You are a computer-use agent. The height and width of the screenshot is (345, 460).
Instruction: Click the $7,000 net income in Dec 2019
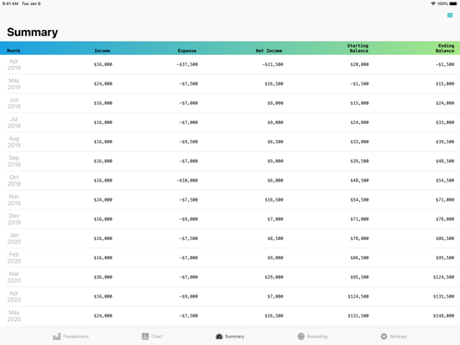(275, 219)
